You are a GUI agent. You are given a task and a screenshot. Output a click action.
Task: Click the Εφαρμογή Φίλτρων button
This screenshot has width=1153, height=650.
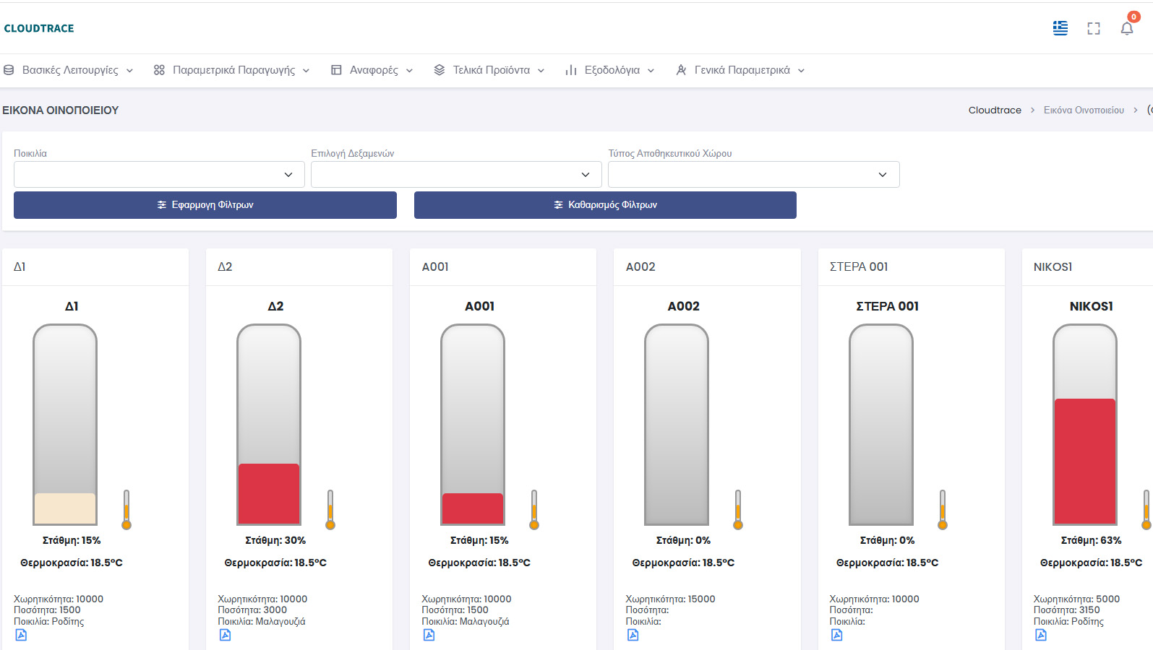(x=205, y=205)
